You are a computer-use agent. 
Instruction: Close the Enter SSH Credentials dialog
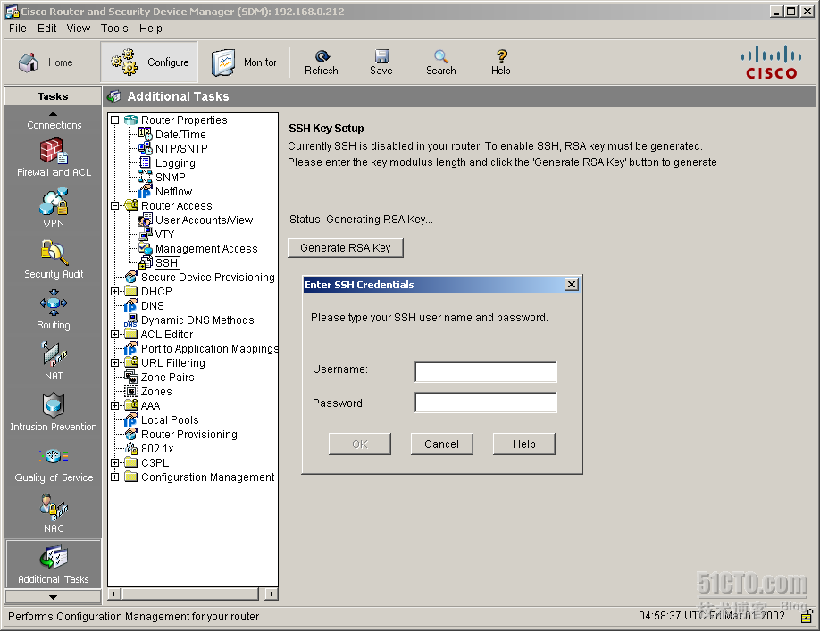572,285
